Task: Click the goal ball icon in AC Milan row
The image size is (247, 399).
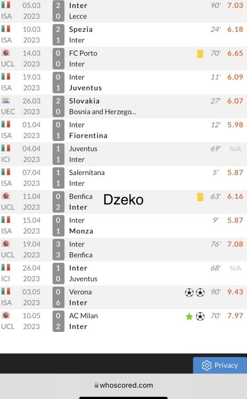Action: pyautogui.click(x=200, y=317)
